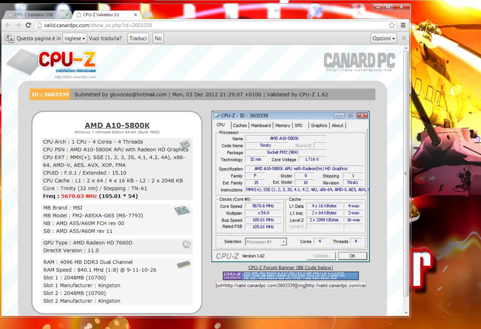Click the RAM Speed 840.1 MHz line
Image resolution: width=481 pixels, height=329 pixels.
(x=100, y=270)
